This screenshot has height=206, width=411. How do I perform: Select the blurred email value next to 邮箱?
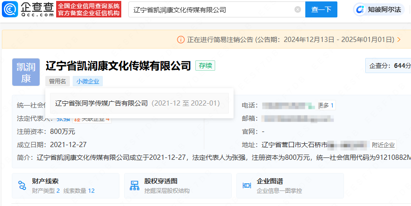297,119
